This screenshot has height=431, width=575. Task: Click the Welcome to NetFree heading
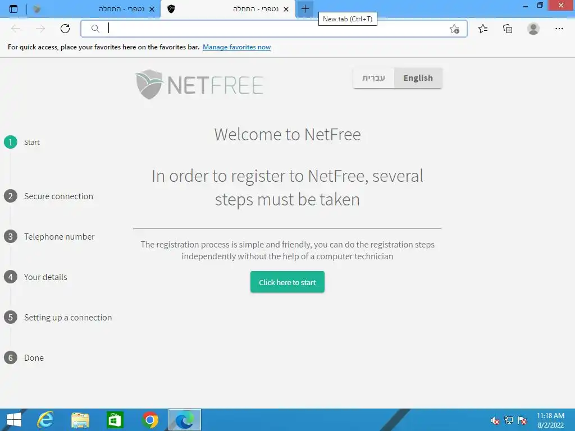287,135
